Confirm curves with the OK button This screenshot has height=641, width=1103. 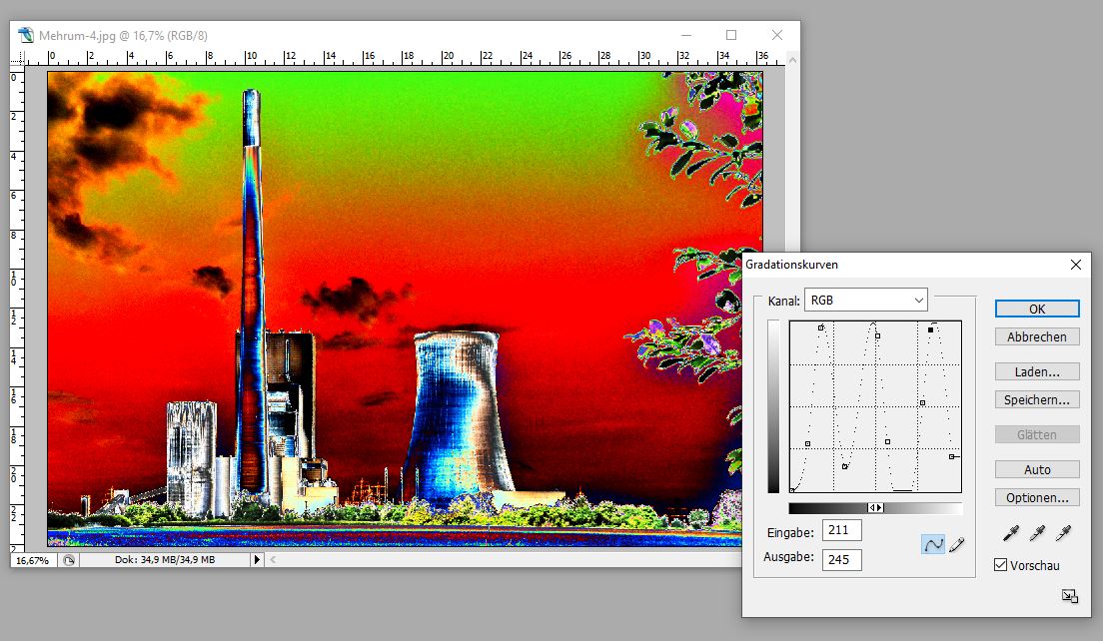click(1037, 309)
